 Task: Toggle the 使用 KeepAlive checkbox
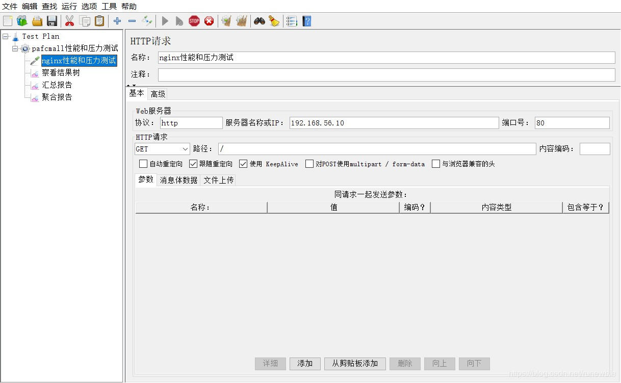click(243, 164)
